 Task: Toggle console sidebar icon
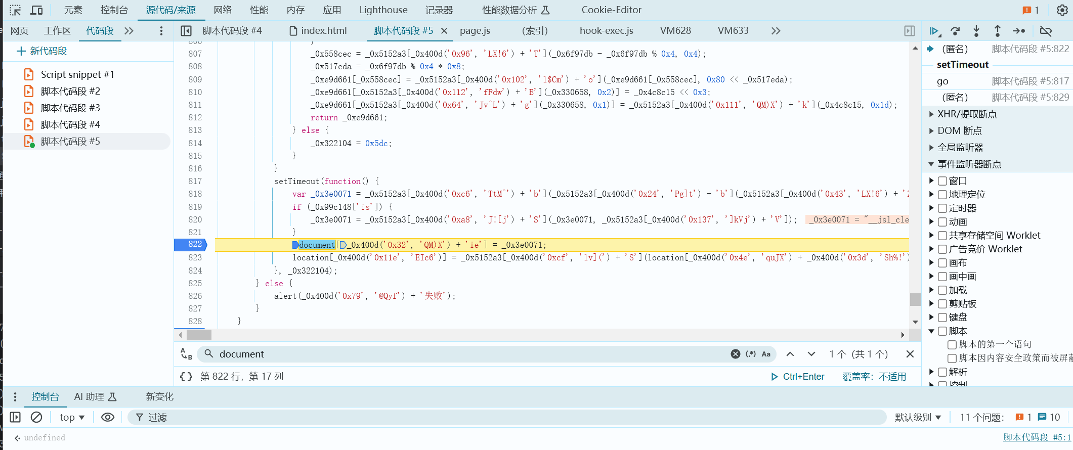15,417
